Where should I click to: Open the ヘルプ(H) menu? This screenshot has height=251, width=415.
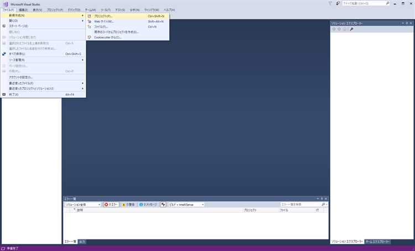[169, 10]
